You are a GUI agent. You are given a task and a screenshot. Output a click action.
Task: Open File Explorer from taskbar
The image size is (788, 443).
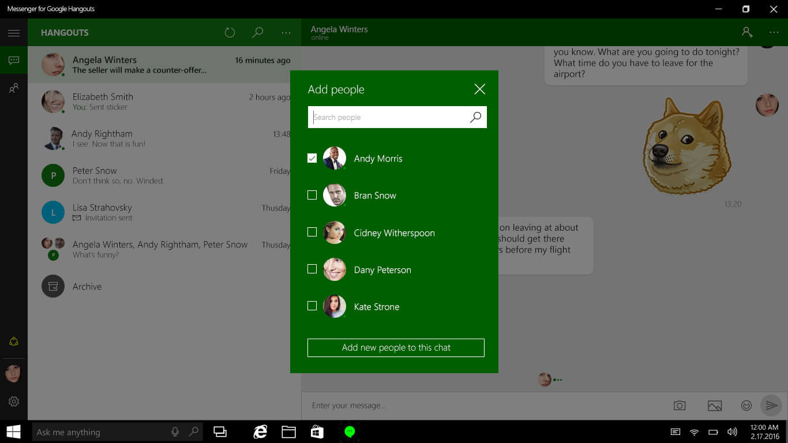[x=288, y=431]
